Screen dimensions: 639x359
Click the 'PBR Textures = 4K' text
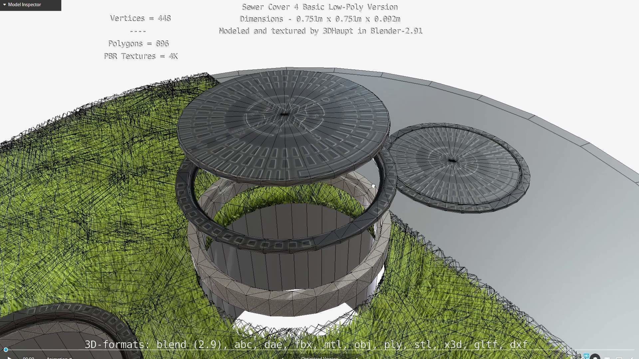(141, 56)
